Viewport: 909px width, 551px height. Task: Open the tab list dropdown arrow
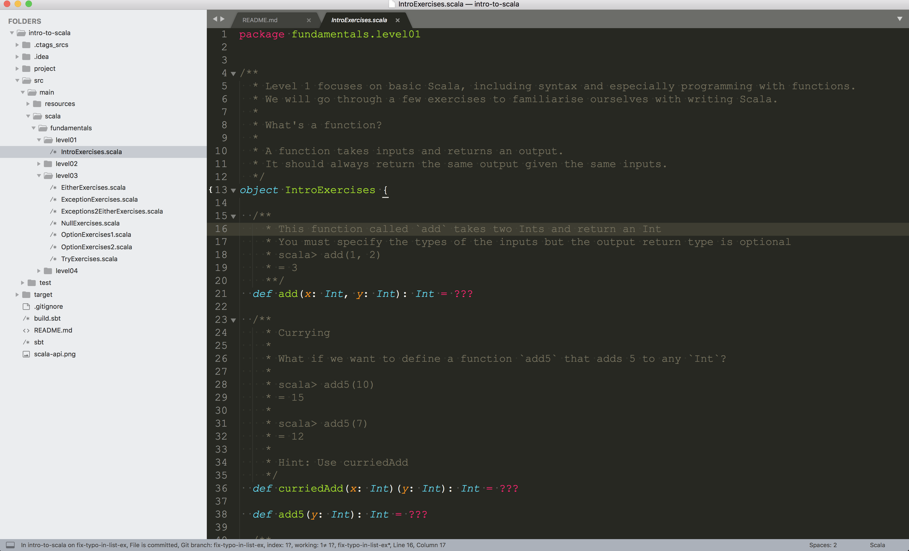[900, 19]
